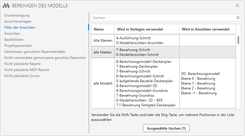
Task: Click into the Suchen search field
Action: coord(163,18)
